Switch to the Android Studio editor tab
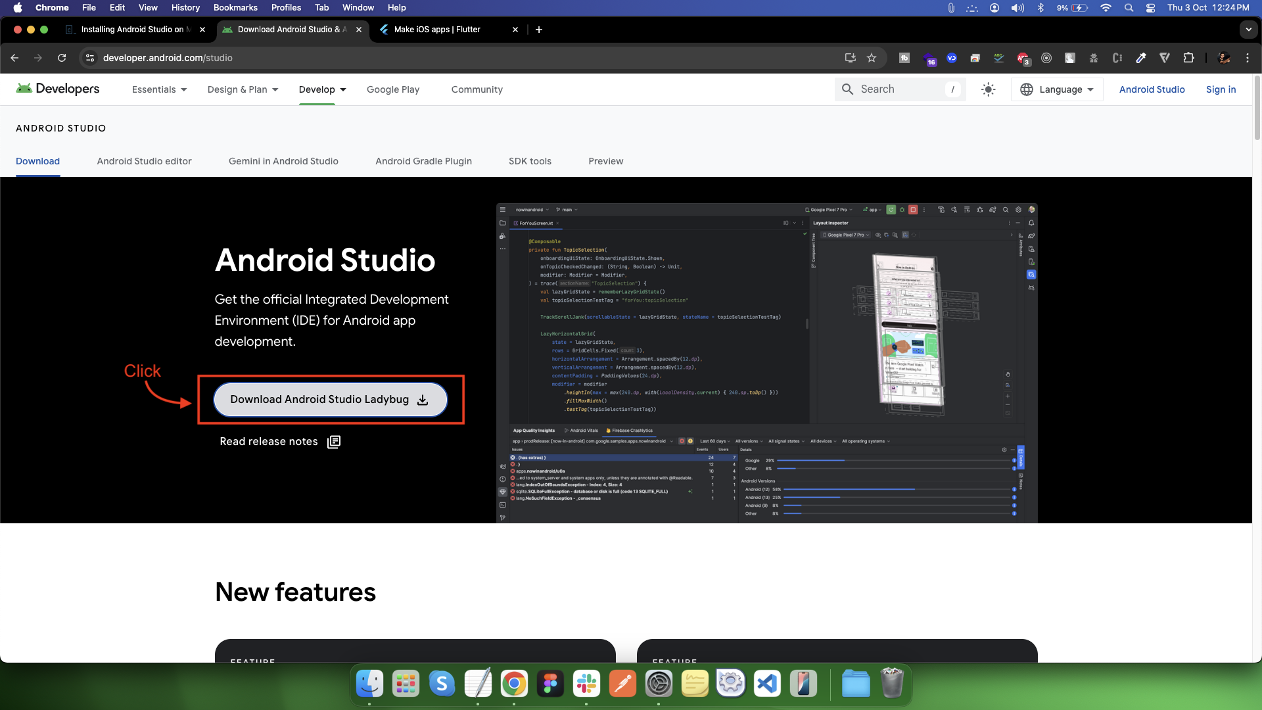 pos(145,160)
